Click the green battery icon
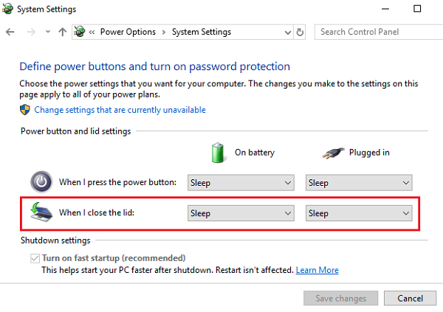443x312 pixels. point(218,152)
